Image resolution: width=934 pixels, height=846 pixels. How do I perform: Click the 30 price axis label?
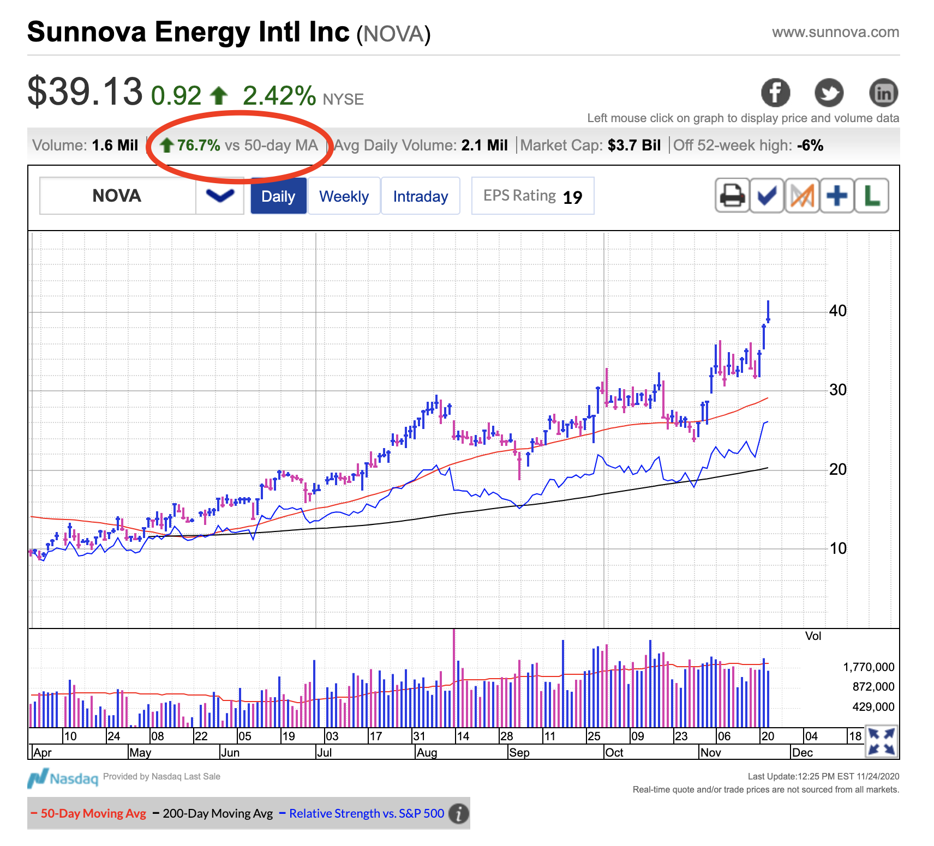tap(838, 390)
